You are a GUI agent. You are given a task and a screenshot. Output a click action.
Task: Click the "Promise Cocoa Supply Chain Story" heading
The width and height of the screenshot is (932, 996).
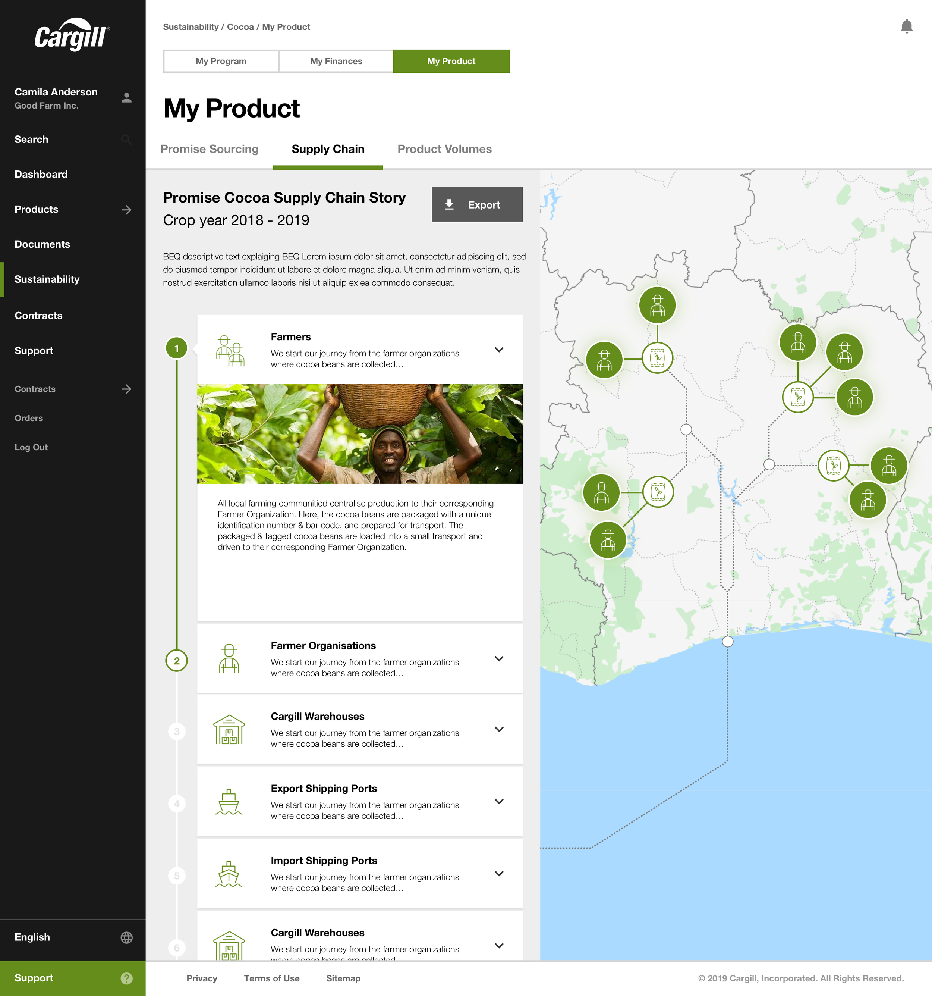[x=284, y=198]
